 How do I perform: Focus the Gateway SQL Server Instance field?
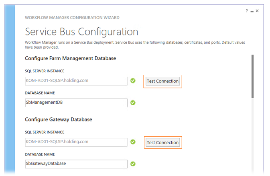(76, 142)
